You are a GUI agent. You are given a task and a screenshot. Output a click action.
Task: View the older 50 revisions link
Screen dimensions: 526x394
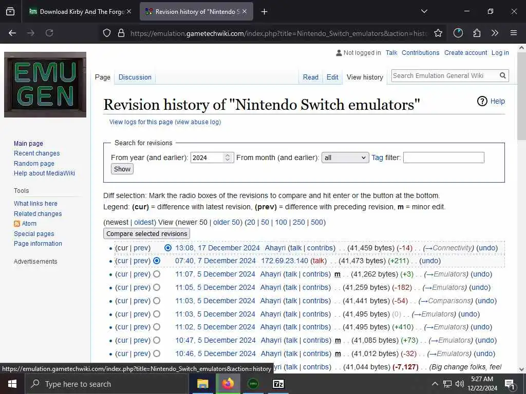tap(227, 222)
